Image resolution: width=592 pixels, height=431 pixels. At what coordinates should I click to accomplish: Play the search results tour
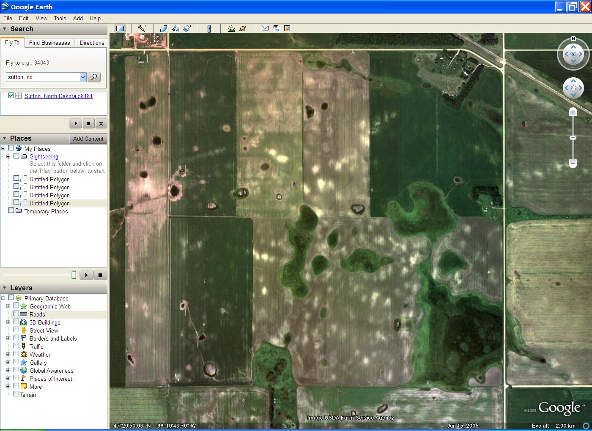(76, 123)
